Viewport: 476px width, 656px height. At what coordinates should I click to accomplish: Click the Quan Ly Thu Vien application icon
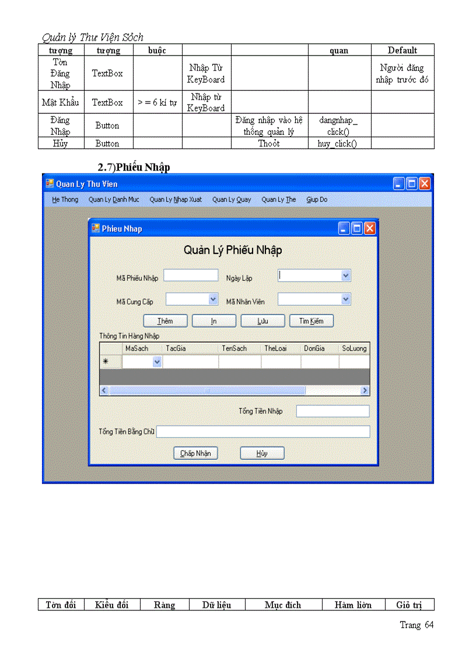point(49,183)
